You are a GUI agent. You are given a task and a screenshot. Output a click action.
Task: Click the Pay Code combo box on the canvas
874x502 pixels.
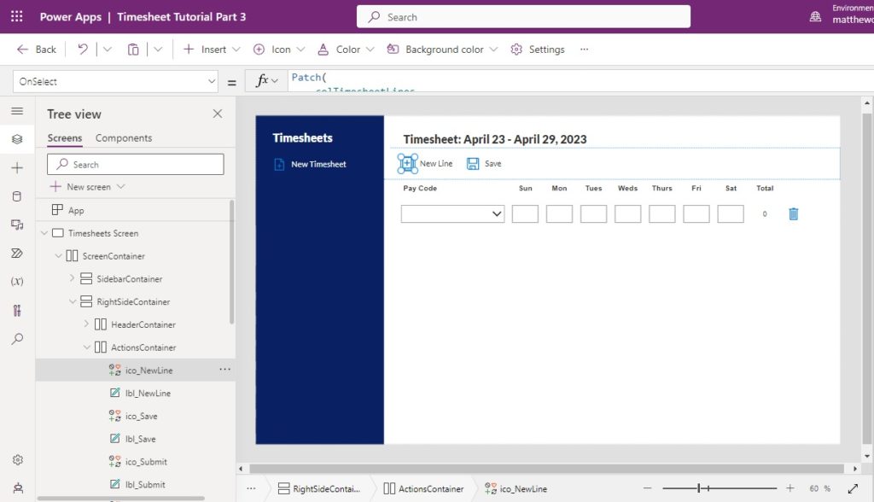(x=452, y=213)
